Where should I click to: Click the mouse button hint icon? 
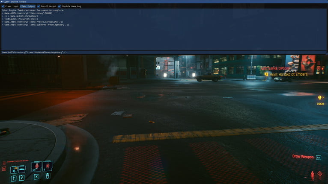[x=48, y=176]
